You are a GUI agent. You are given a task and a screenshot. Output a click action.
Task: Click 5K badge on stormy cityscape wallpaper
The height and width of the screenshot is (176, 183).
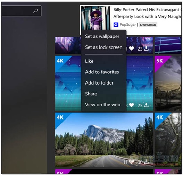click(x=159, y=61)
